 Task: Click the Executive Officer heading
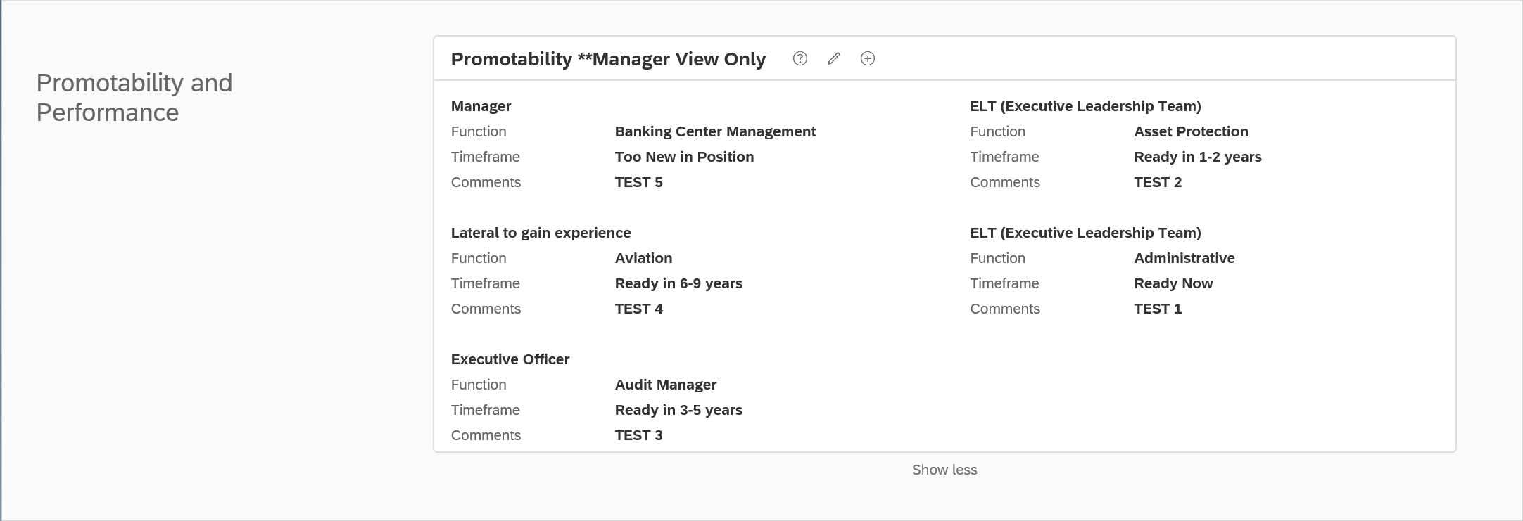510,359
